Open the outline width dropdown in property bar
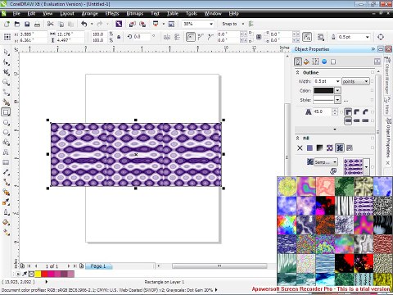The width and height of the screenshot is (393, 295). [x=368, y=37]
